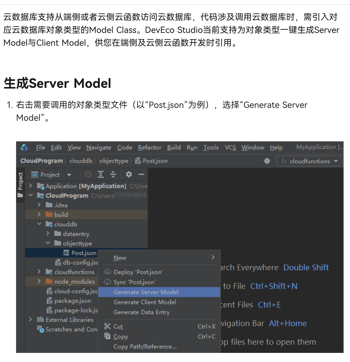350x362 pixels.
Task: Collapse the CloudProgram root node
Action: coord(31,195)
